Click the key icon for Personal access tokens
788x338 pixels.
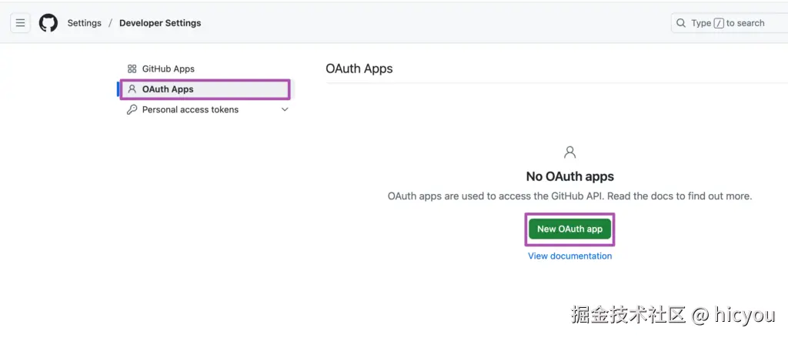pyautogui.click(x=132, y=110)
